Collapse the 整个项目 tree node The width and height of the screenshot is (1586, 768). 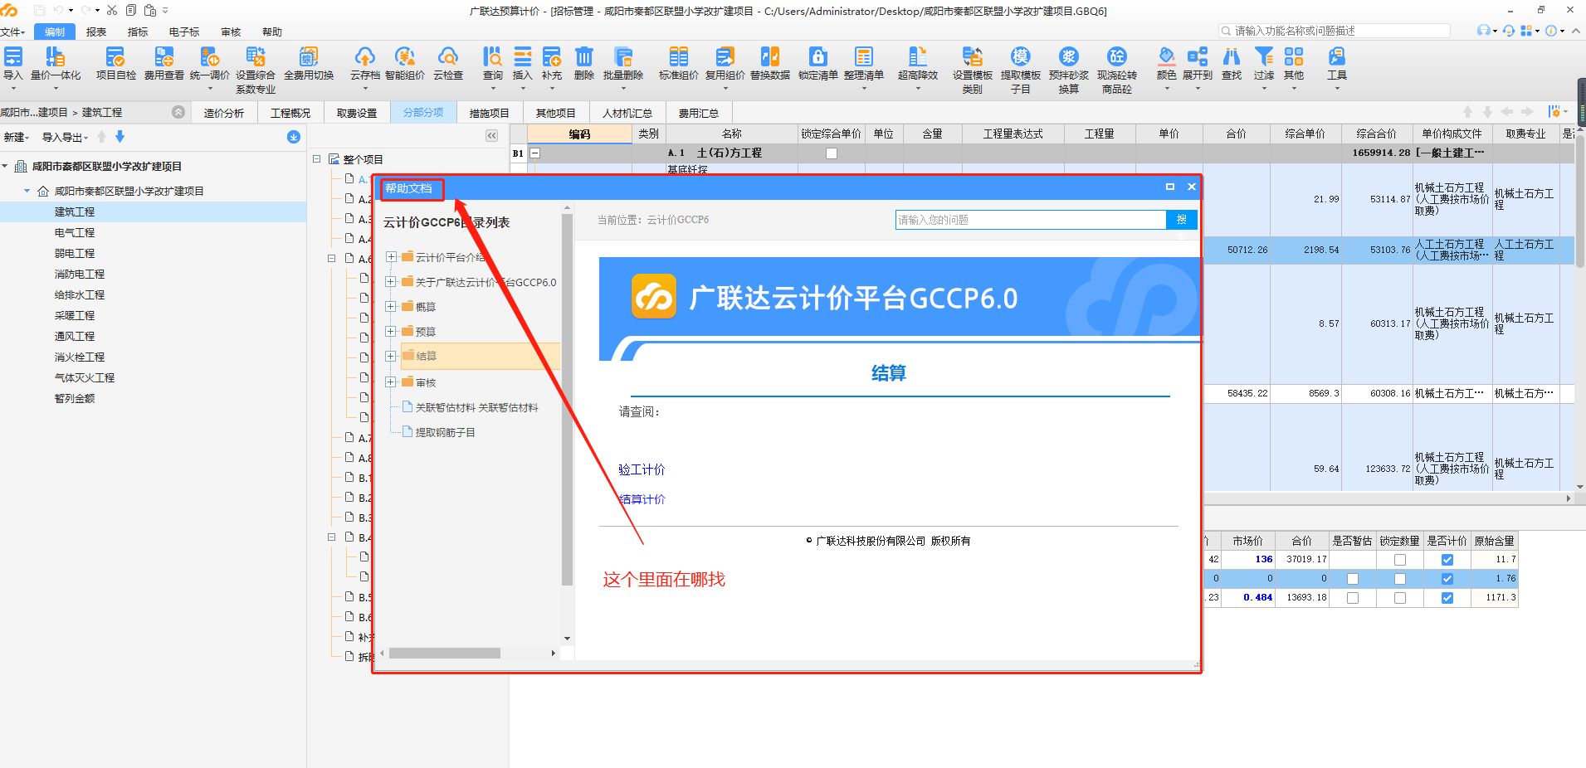point(317,158)
